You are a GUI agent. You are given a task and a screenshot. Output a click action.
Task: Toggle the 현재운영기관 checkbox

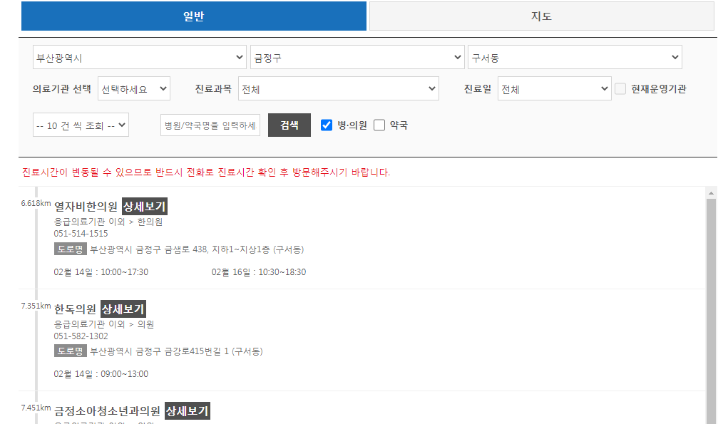point(620,88)
